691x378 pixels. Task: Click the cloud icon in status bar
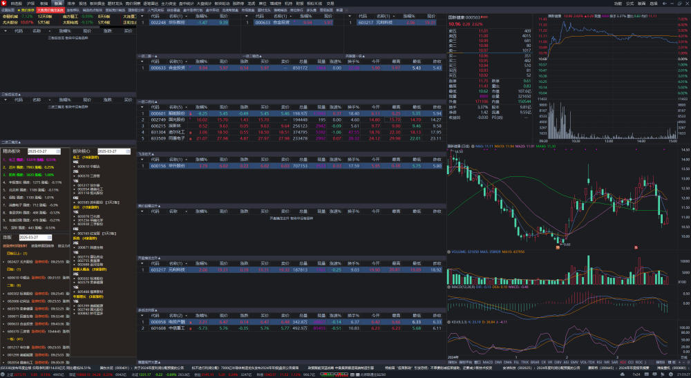[x=623, y=375]
